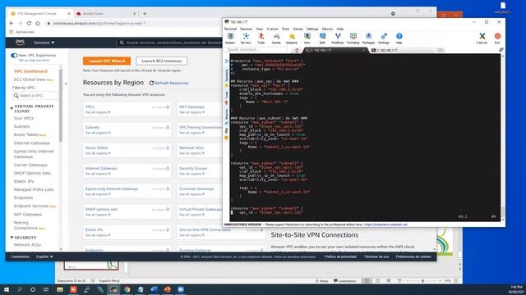The image size is (526, 295).
Task: Click the X server icon in MobaXterm
Action: point(482,39)
